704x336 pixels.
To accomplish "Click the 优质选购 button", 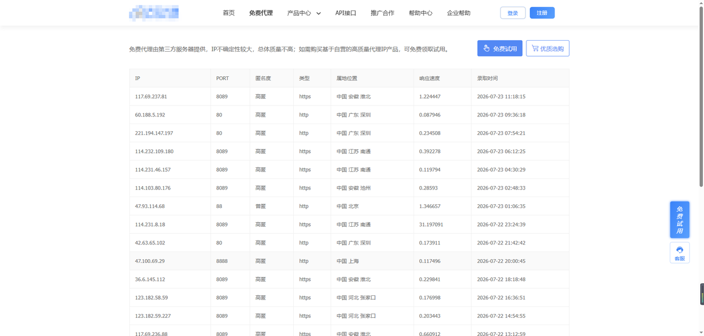I will point(548,48).
